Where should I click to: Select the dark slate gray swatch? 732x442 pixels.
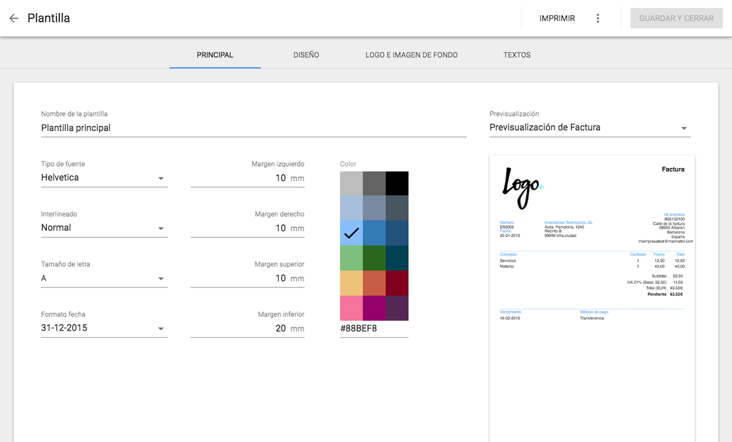pos(397,208)
